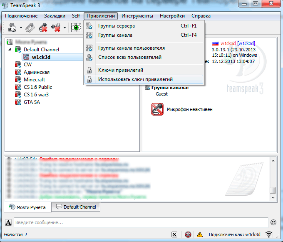The image size is (283, 242).
Task: Toggle the green eye subscribe icon
Action: coord(76,28)
